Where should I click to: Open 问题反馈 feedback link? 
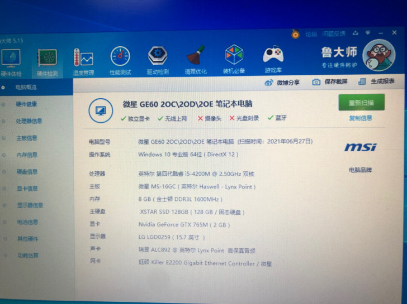click(x=334, y=33)
